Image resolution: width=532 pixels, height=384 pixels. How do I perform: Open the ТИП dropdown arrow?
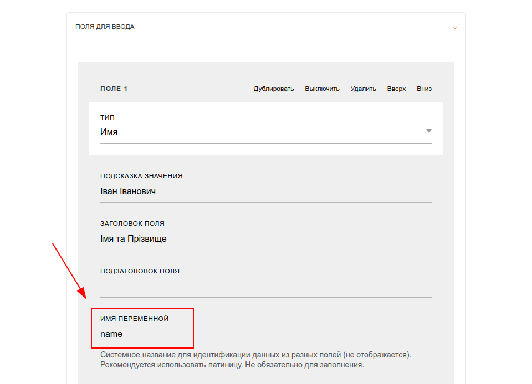[428, 131]
